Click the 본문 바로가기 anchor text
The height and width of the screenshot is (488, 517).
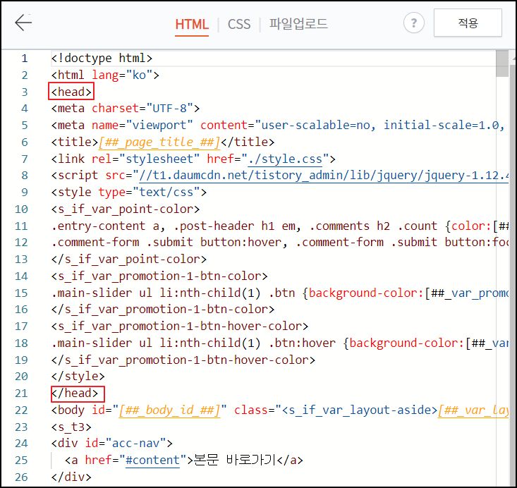point(234,460)
